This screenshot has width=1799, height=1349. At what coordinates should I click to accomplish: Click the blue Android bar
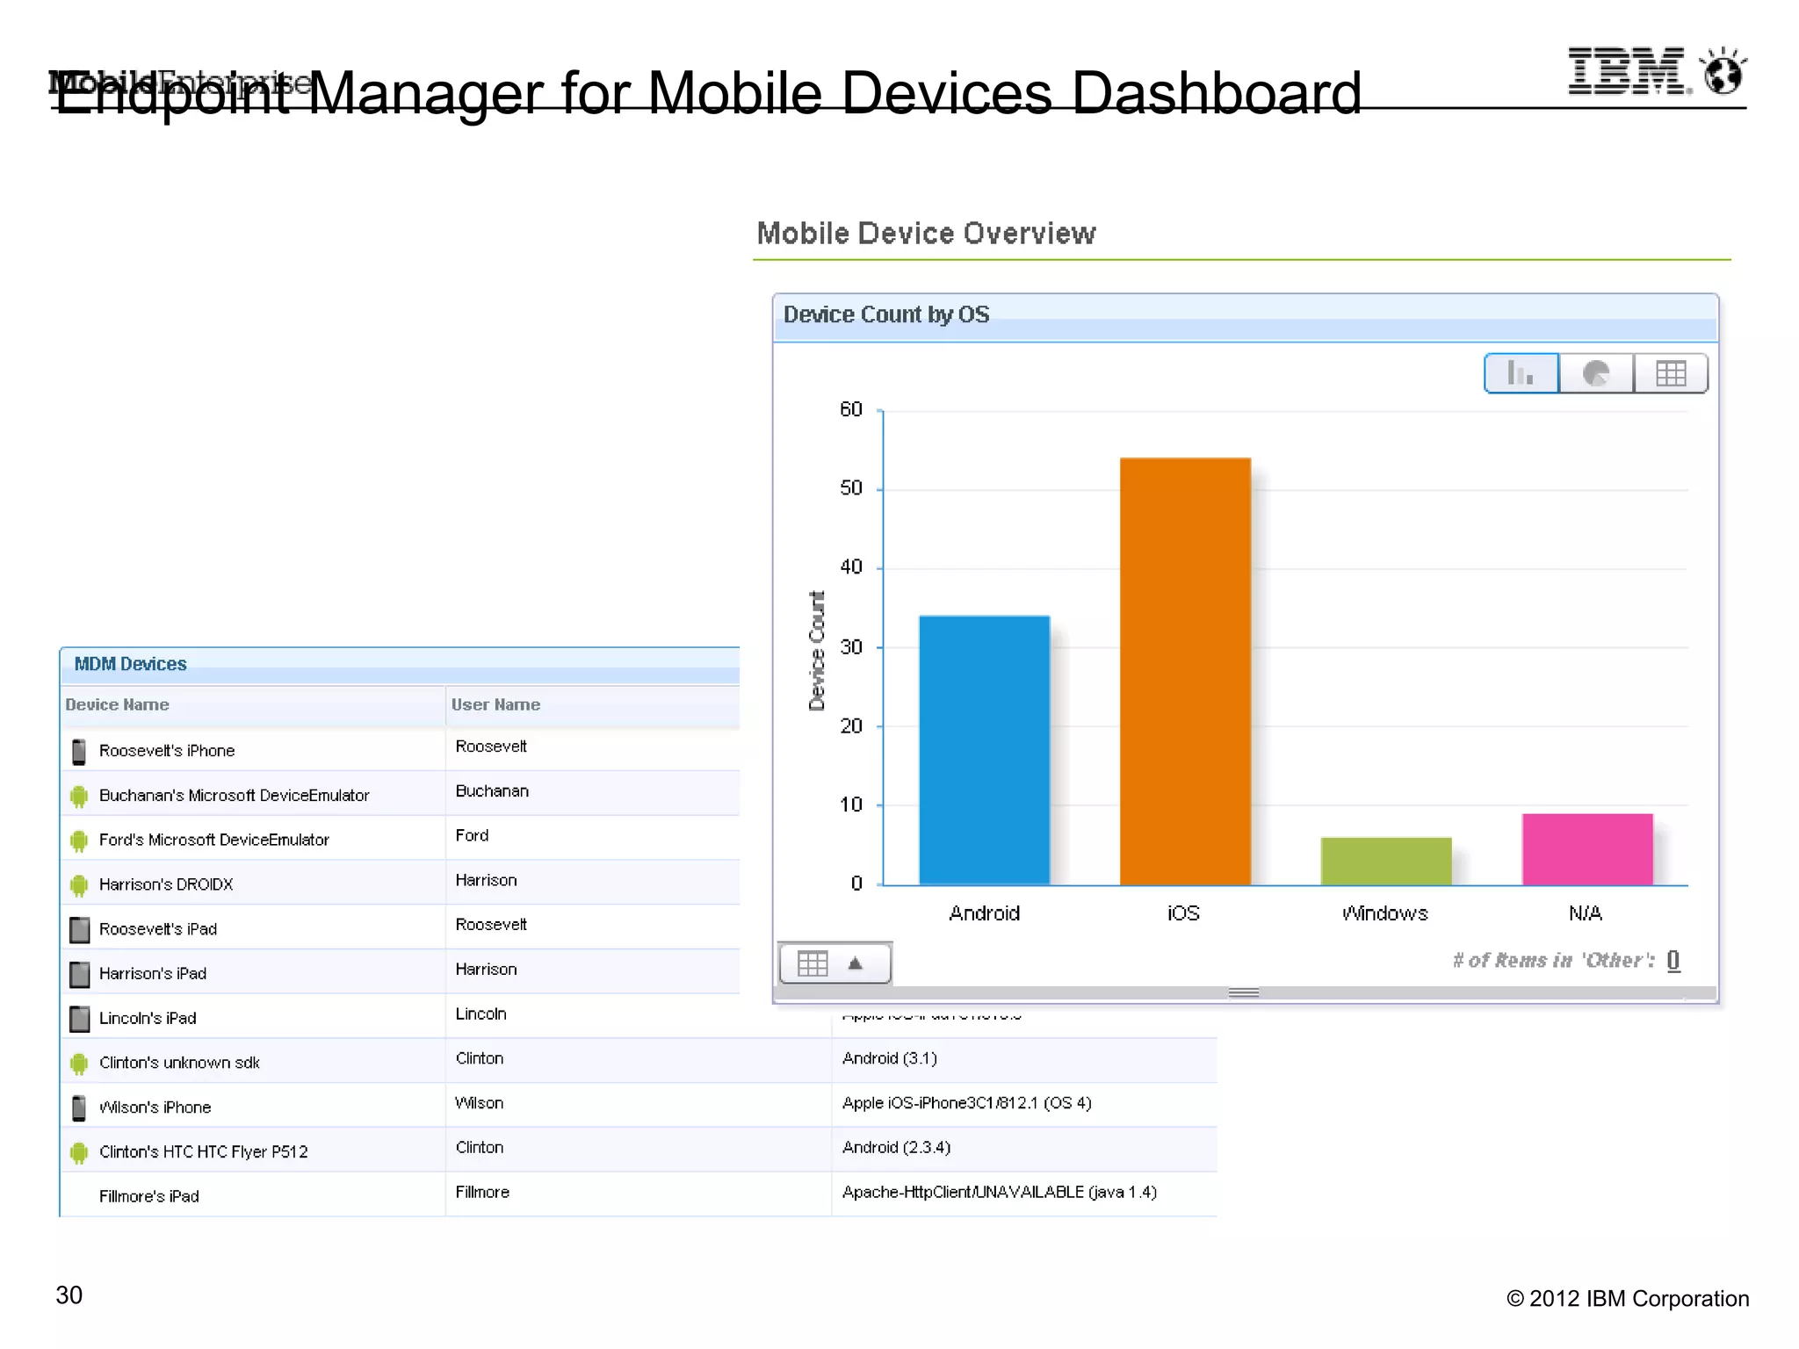pos(984,750)
